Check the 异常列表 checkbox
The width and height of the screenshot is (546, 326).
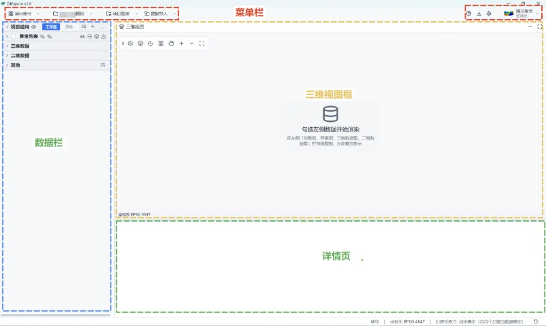tap(13, 37)
